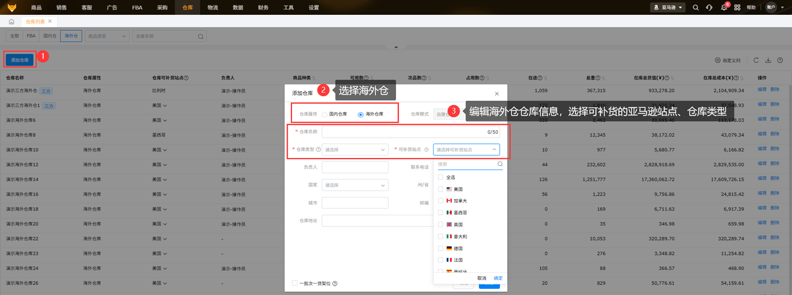Check the 法国 site checkbox
Viewport: 792px width, 295px height.
point(441,260)
